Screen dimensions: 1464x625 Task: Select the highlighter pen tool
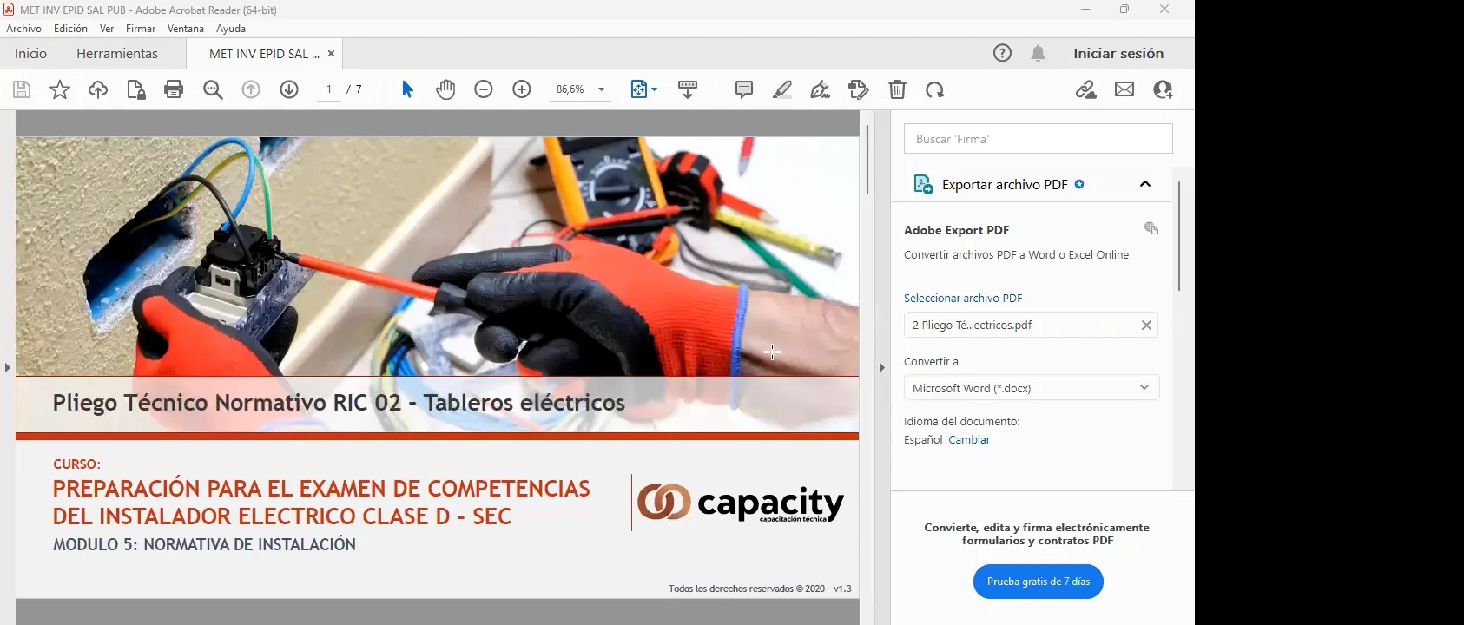click(782, 89)
